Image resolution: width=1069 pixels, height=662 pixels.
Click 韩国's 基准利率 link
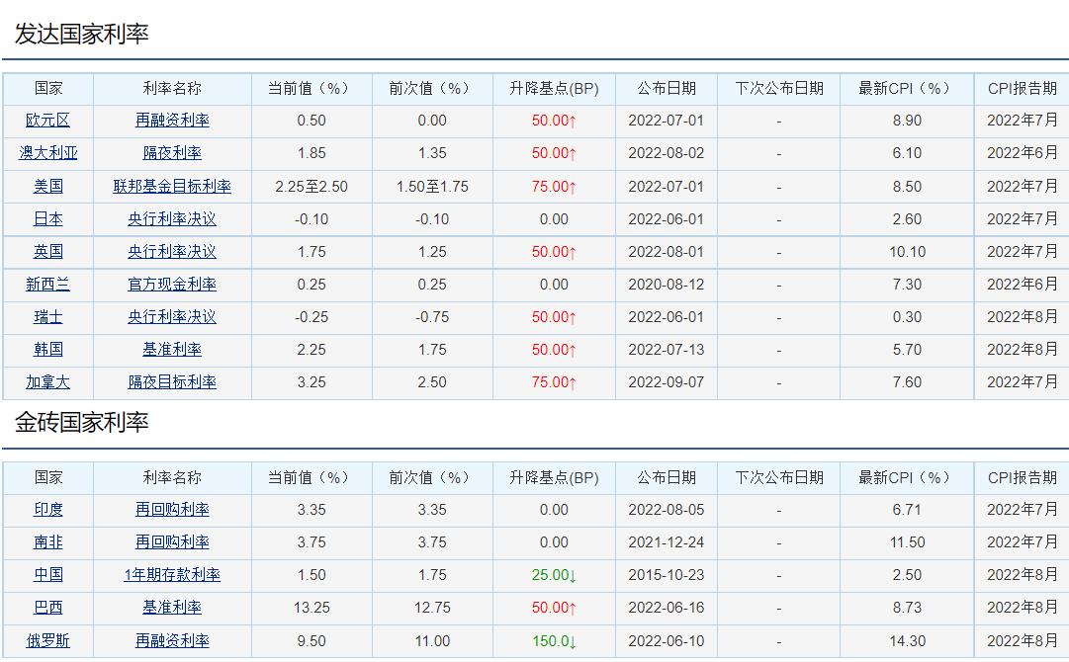click(174, 350)
